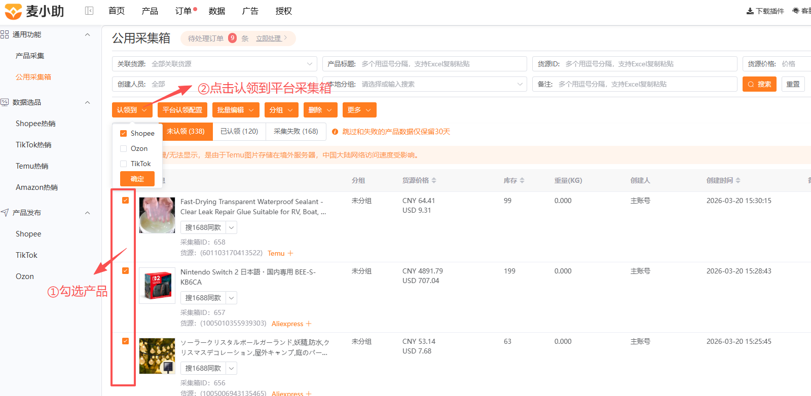The width and height of the screenshot is (811, 396).
Task: Collapse the 数据选品 sidebar section
Action: (x=87, y=102)
